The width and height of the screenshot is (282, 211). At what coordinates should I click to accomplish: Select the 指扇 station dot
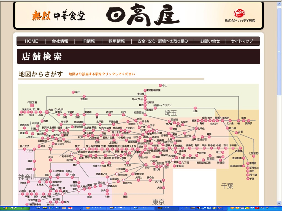coord(42,121)
